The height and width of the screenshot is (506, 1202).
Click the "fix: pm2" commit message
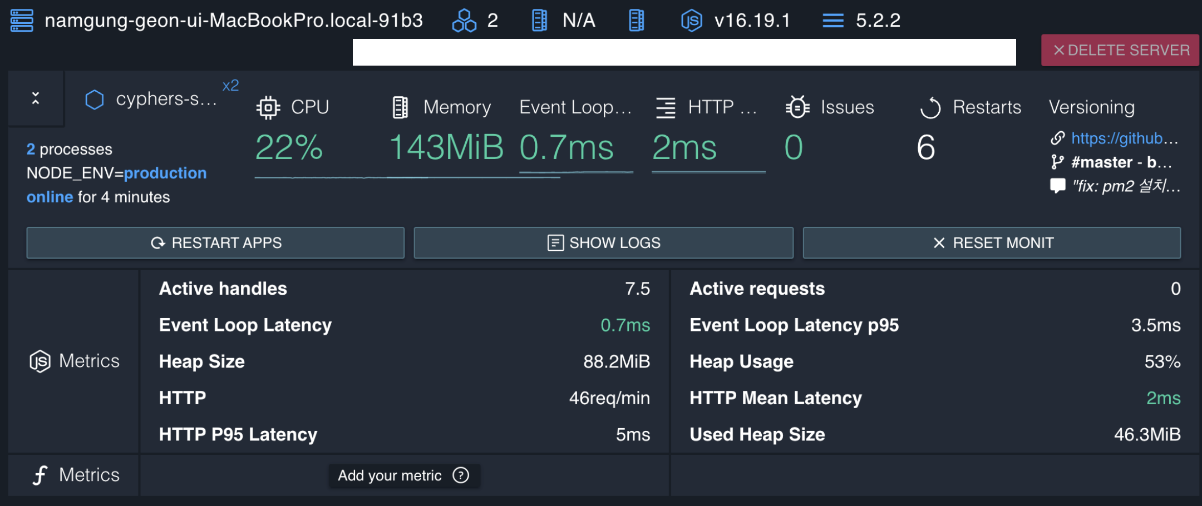click(x=1126, y=186)
